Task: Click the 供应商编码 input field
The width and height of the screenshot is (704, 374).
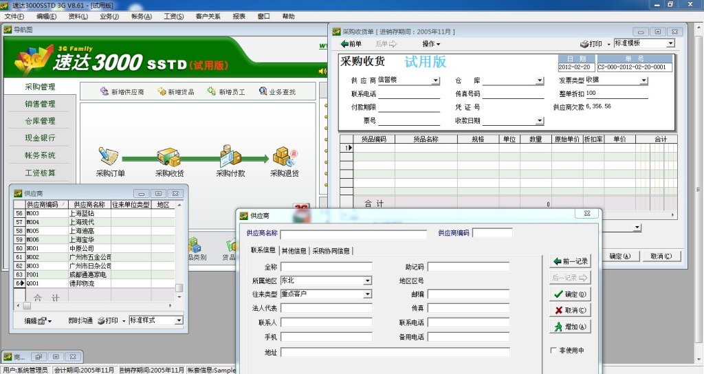Action: point(492,233)
